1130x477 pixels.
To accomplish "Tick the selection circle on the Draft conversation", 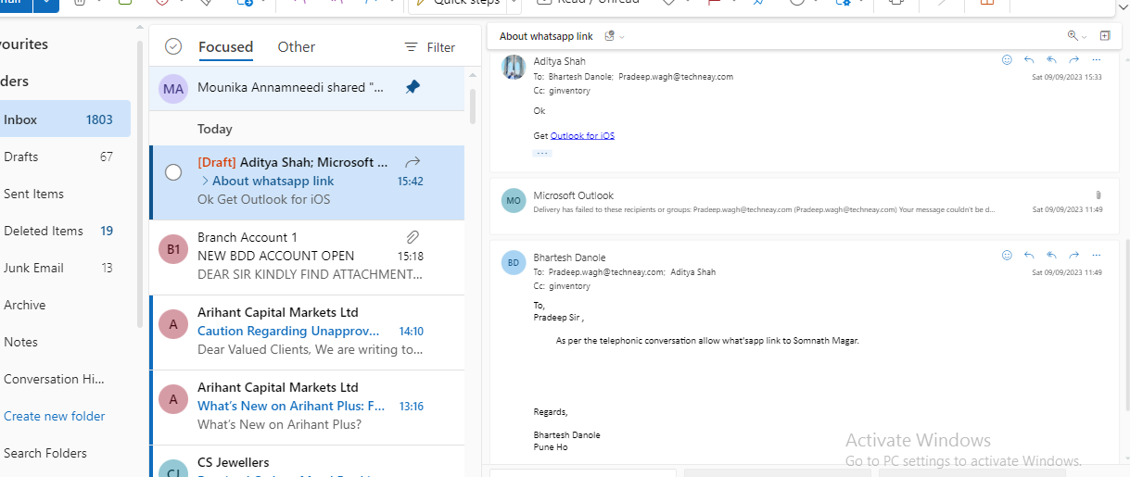I will click(x=173, y=172).
